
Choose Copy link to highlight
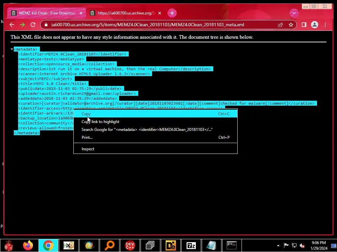155,122
